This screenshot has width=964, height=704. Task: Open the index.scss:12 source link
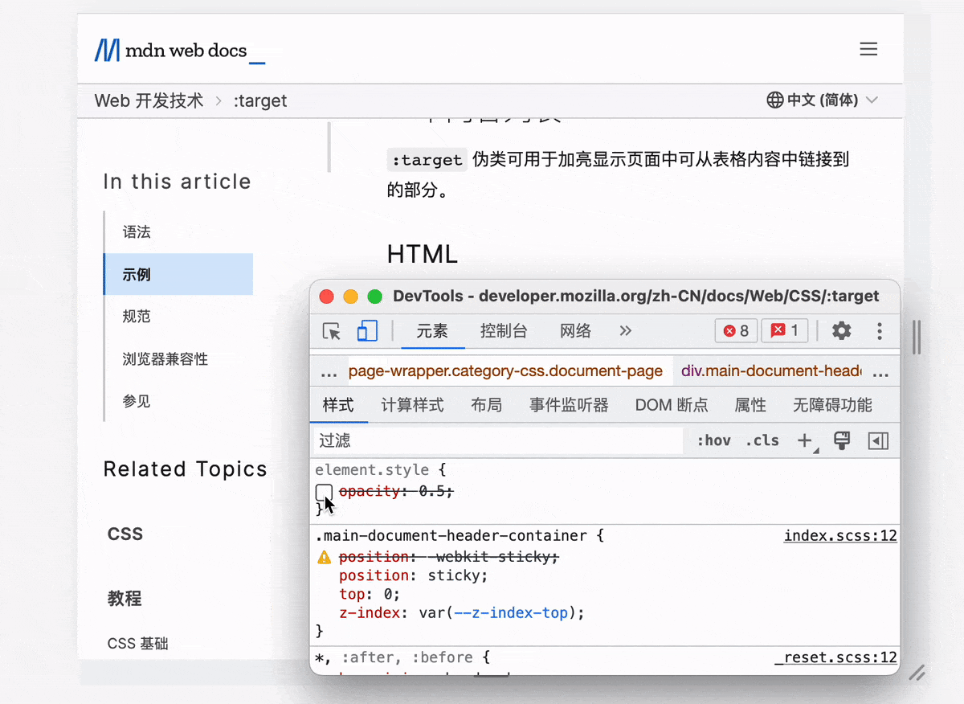[840, 536]
